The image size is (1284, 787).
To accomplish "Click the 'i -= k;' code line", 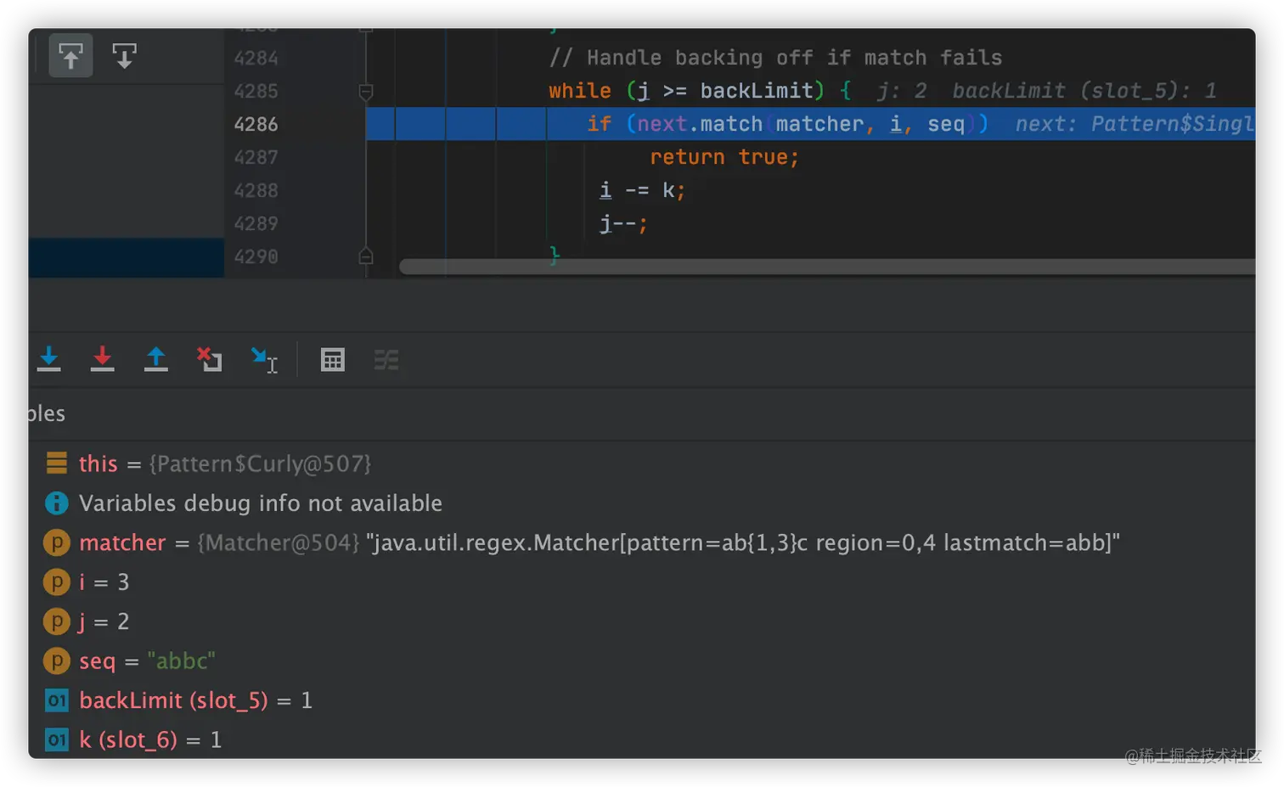I will [642, 190].
